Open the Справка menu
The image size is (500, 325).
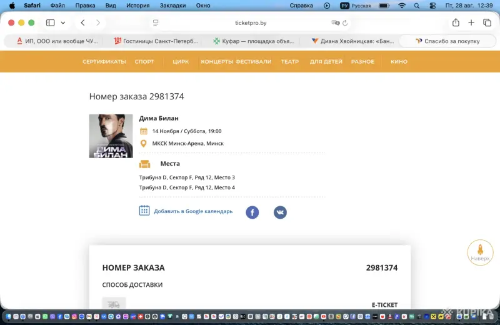301,6
